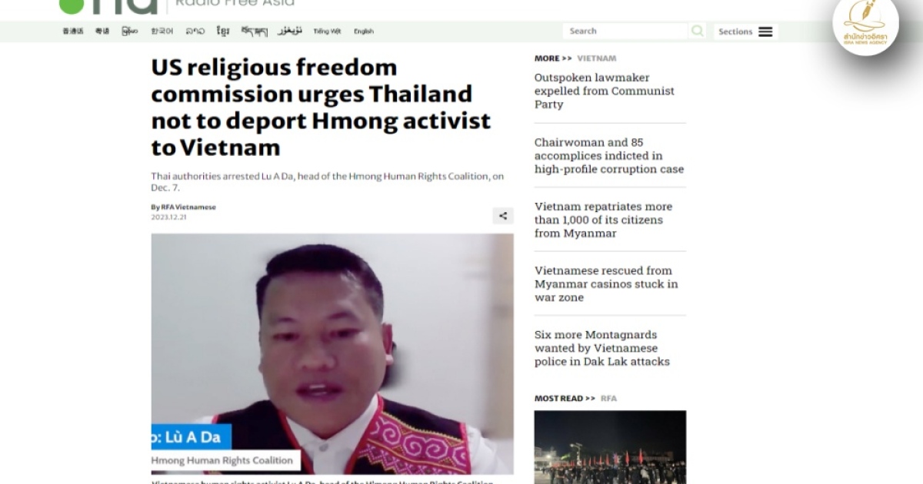Select the Khmer language edition
Viewport: 923px width, 484px height.
point(223,31)
